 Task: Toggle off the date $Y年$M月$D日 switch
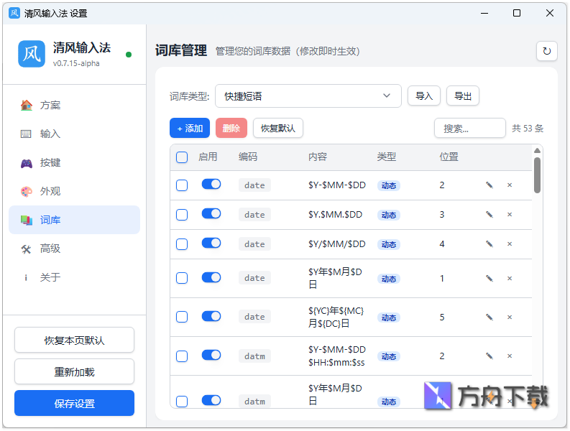click(211, 278)
